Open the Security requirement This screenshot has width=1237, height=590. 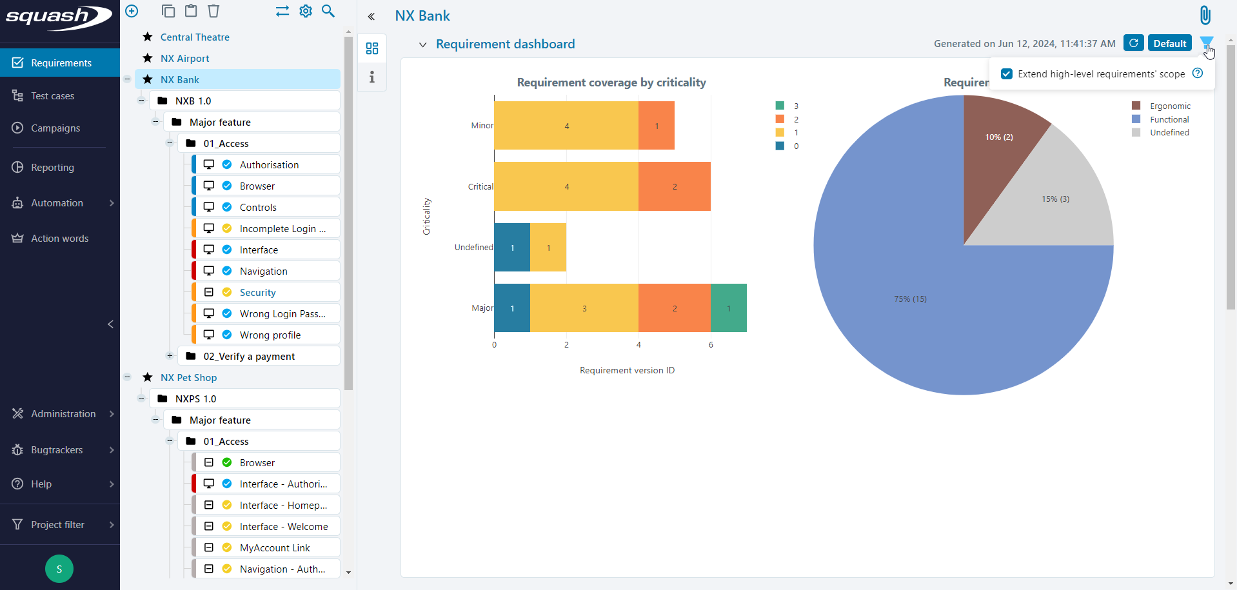coord(259,292)
